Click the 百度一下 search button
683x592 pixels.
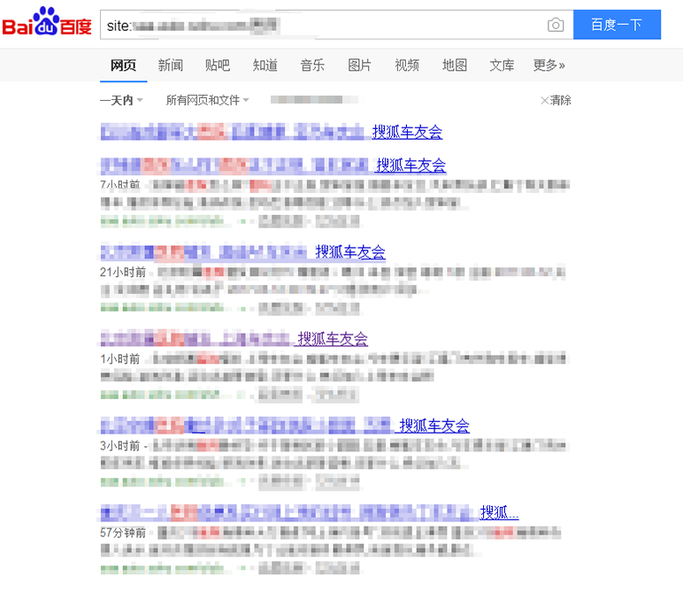tap(617, 25)
